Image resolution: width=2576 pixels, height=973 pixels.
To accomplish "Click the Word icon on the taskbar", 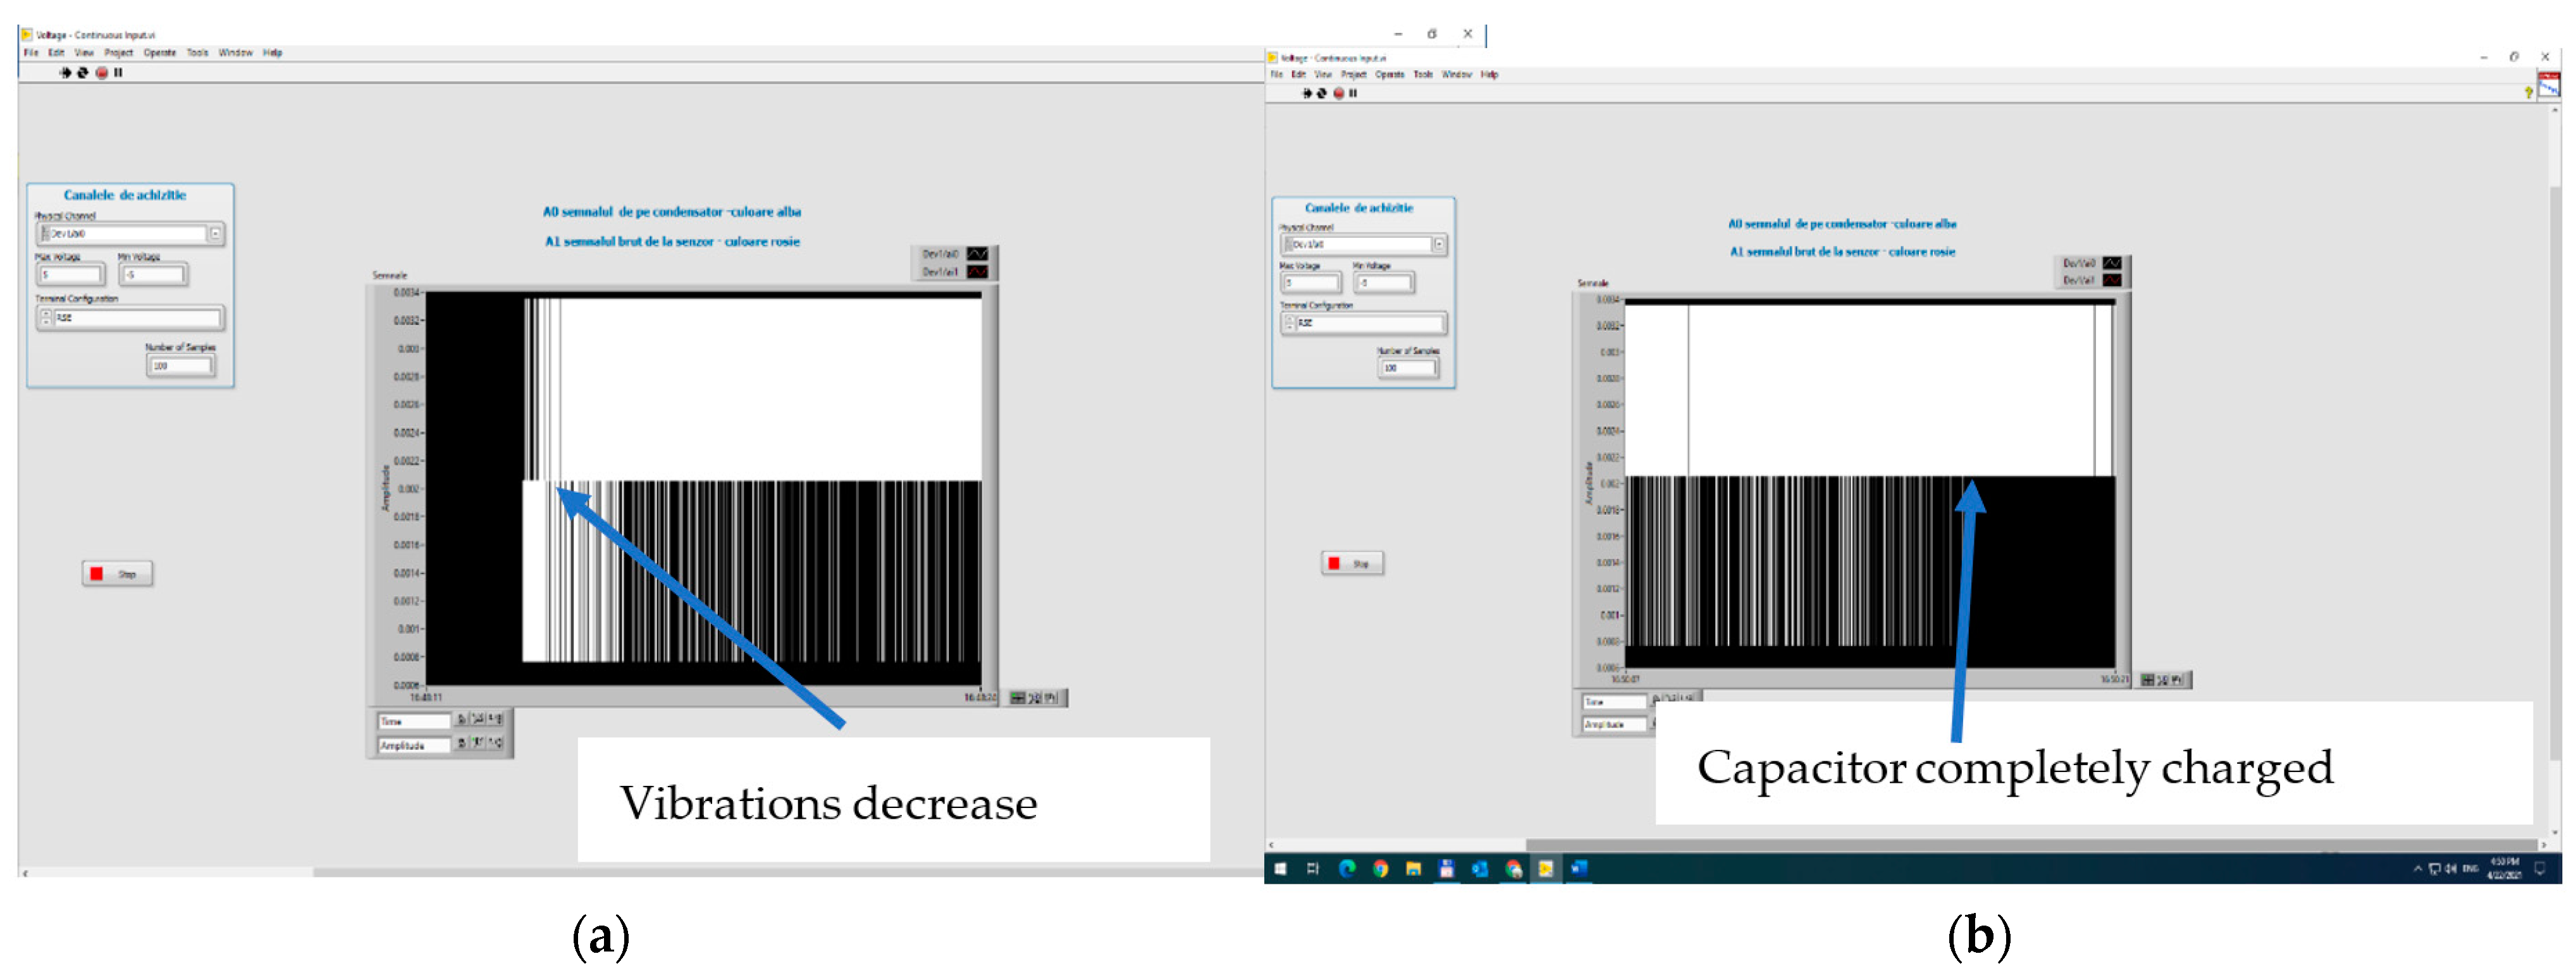I will coord(1579,868).
